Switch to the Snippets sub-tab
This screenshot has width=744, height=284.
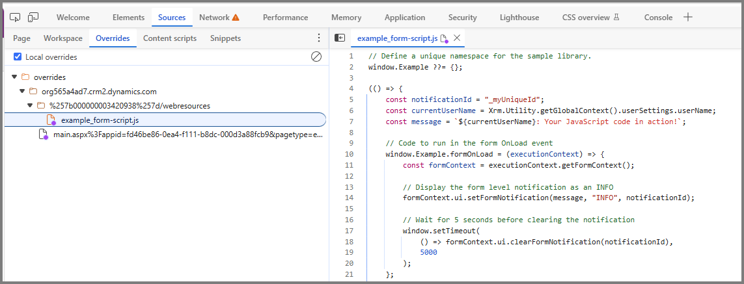225,38
